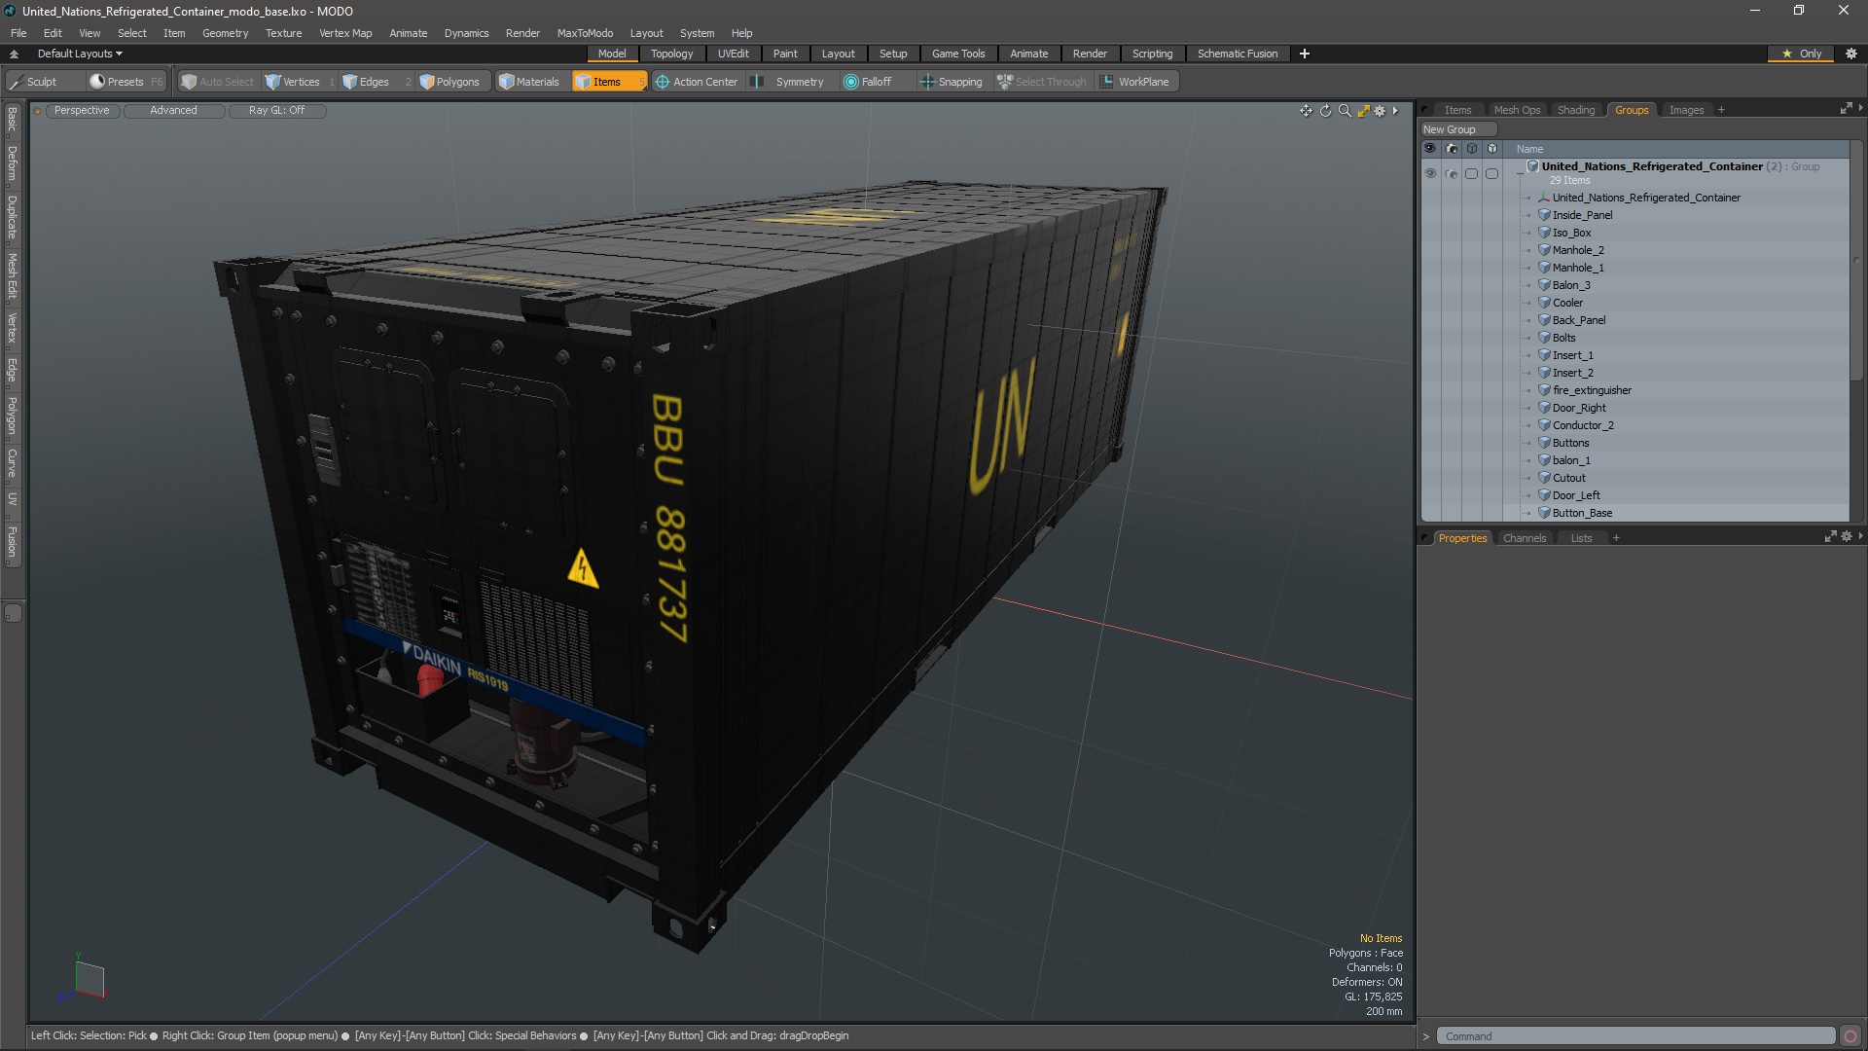Collapse the United_Nations_Refrigerated_Container group

pos(1520,173)
